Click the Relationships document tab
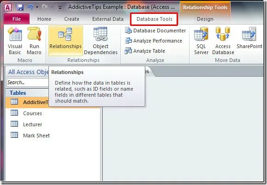 [x=149, y=71]
